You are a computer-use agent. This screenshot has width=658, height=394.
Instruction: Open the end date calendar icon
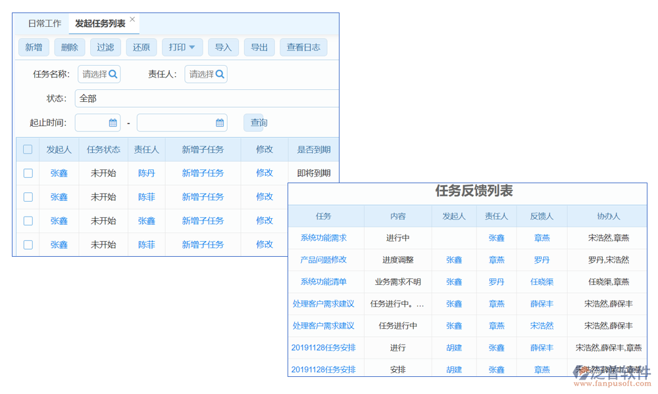[x=220, y=123]
